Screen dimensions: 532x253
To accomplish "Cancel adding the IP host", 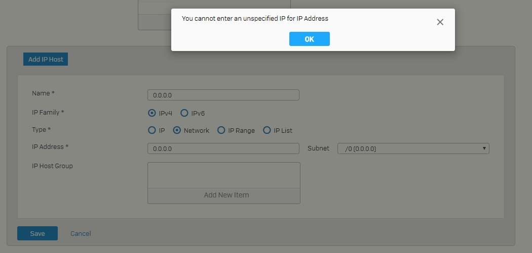I will pyautogui.click(x=81, y=233).
